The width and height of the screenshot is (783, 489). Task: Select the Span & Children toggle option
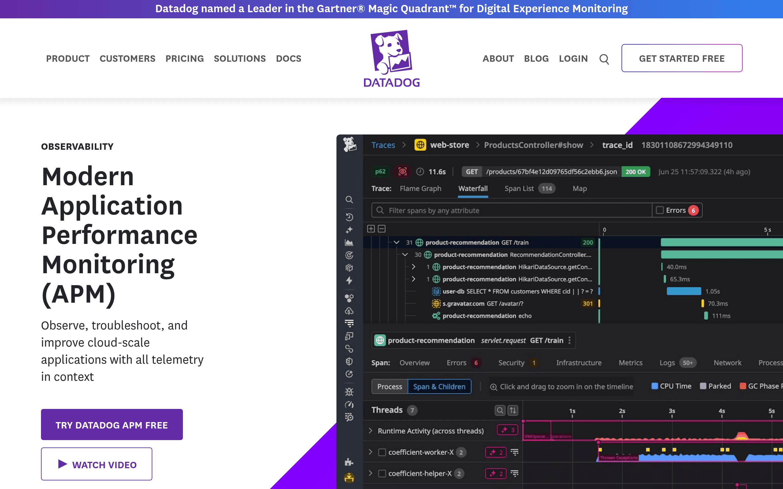coord(439,387)
